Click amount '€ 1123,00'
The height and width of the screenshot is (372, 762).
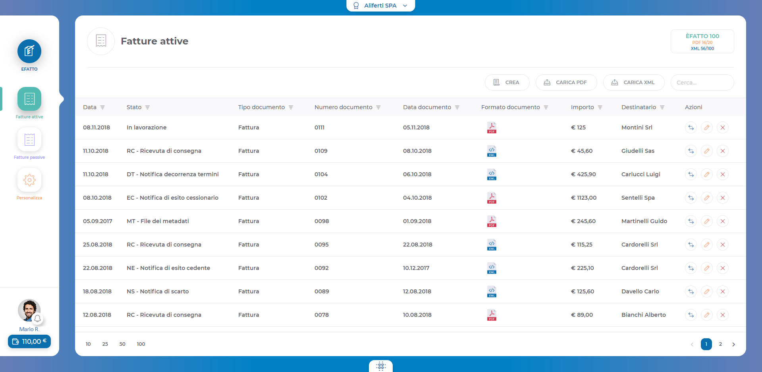[x=584, y=198]
